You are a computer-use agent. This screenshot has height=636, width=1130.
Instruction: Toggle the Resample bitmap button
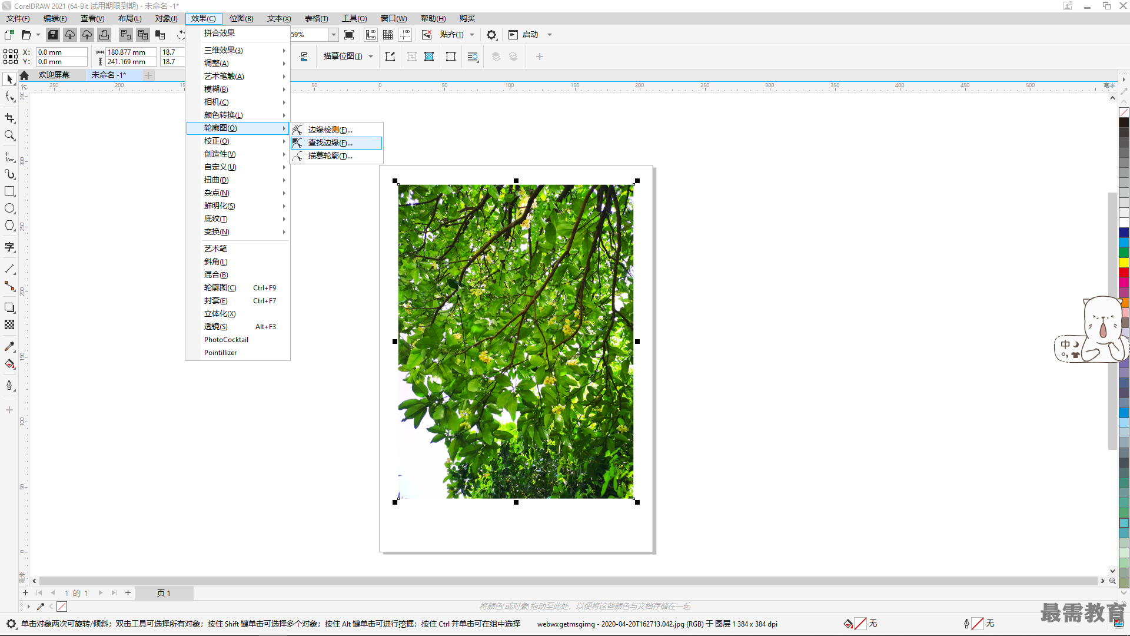pos(429,57)
